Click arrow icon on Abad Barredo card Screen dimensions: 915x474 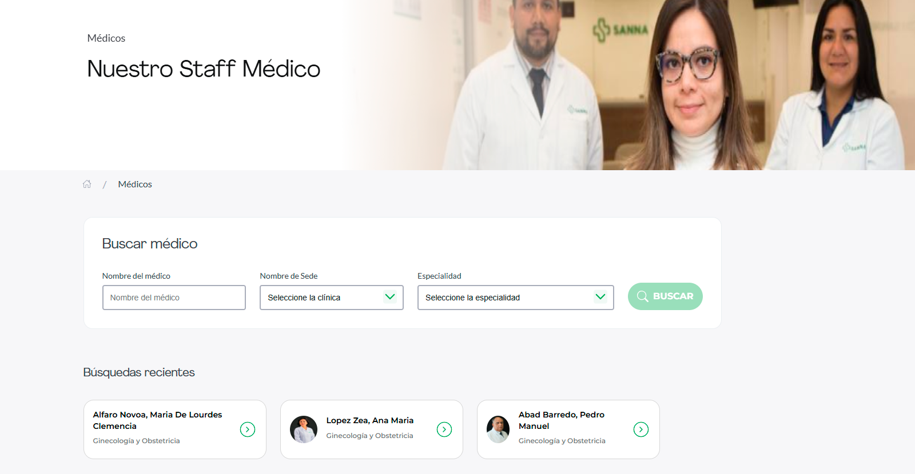641,429
